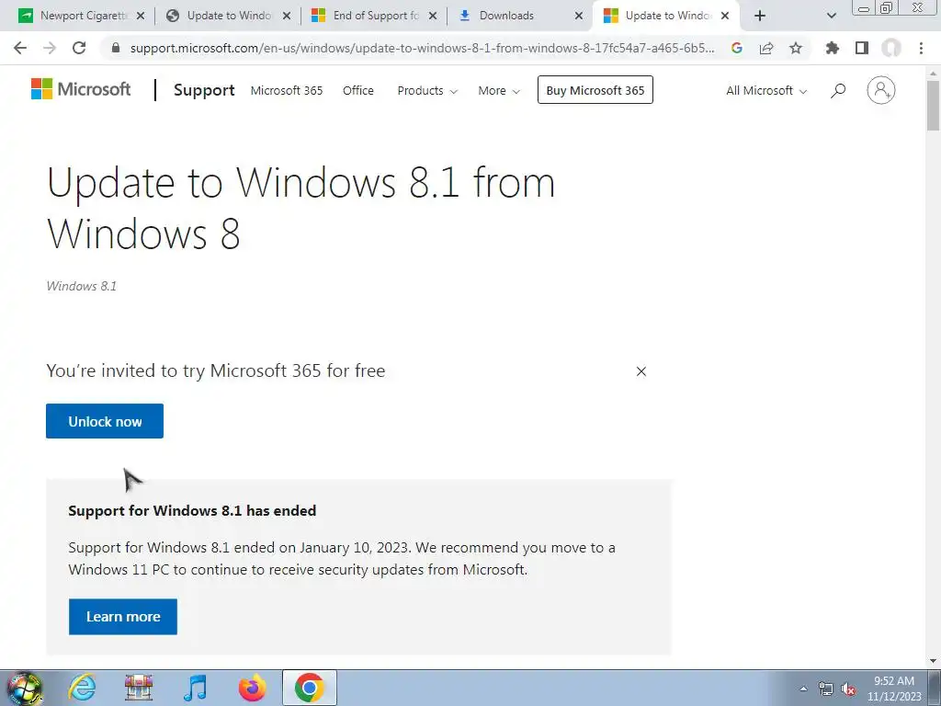Open a new browser tab
The height and width of the screenshot is (706, 941).
[760, 16]
